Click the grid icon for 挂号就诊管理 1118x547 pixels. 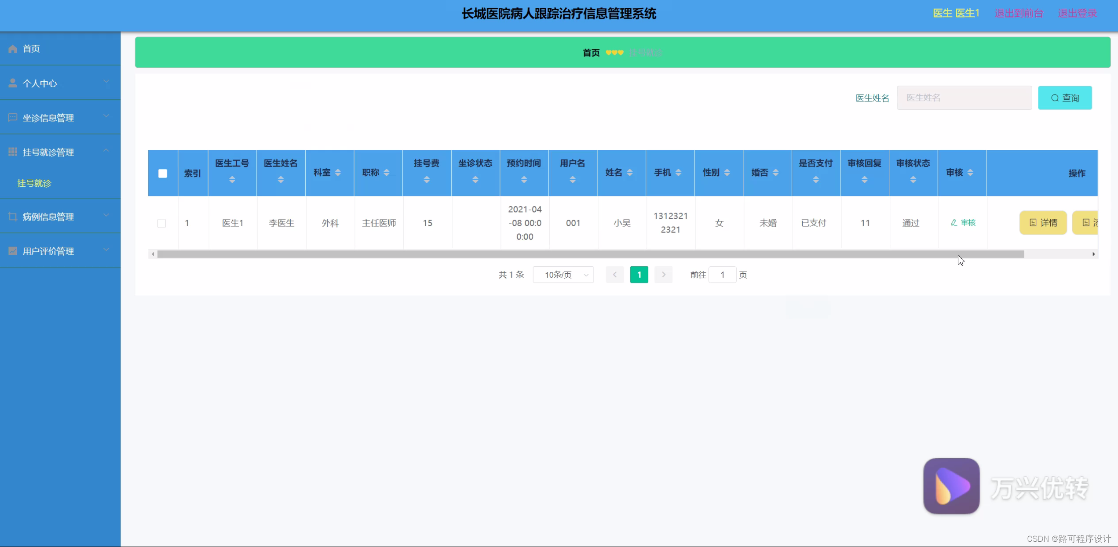[13, 152]
